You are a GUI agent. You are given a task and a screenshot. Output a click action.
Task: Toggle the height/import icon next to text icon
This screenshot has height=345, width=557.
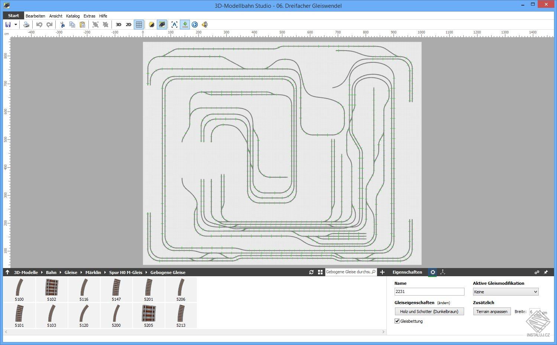pyautogui.click(x=185, y=25)
